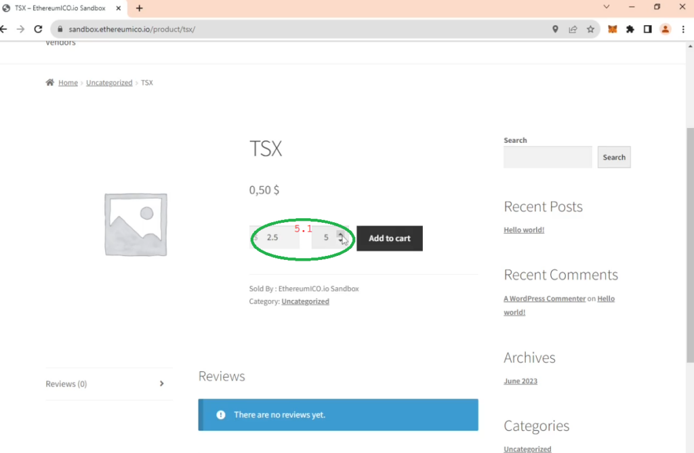Go to Home via the breadcrumb link
This screenshot has height=453, width=694.
pos(68,83)
